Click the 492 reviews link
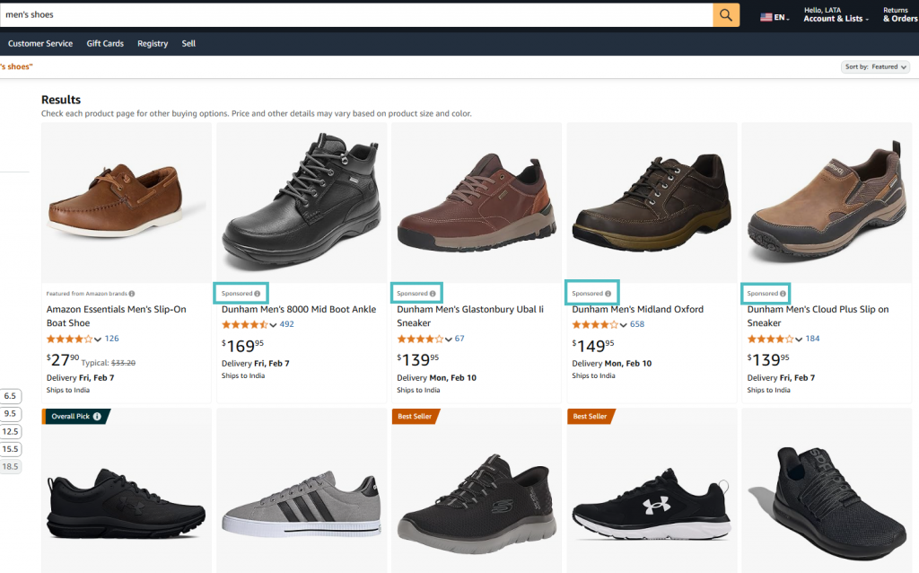 (x=286, y=324)
